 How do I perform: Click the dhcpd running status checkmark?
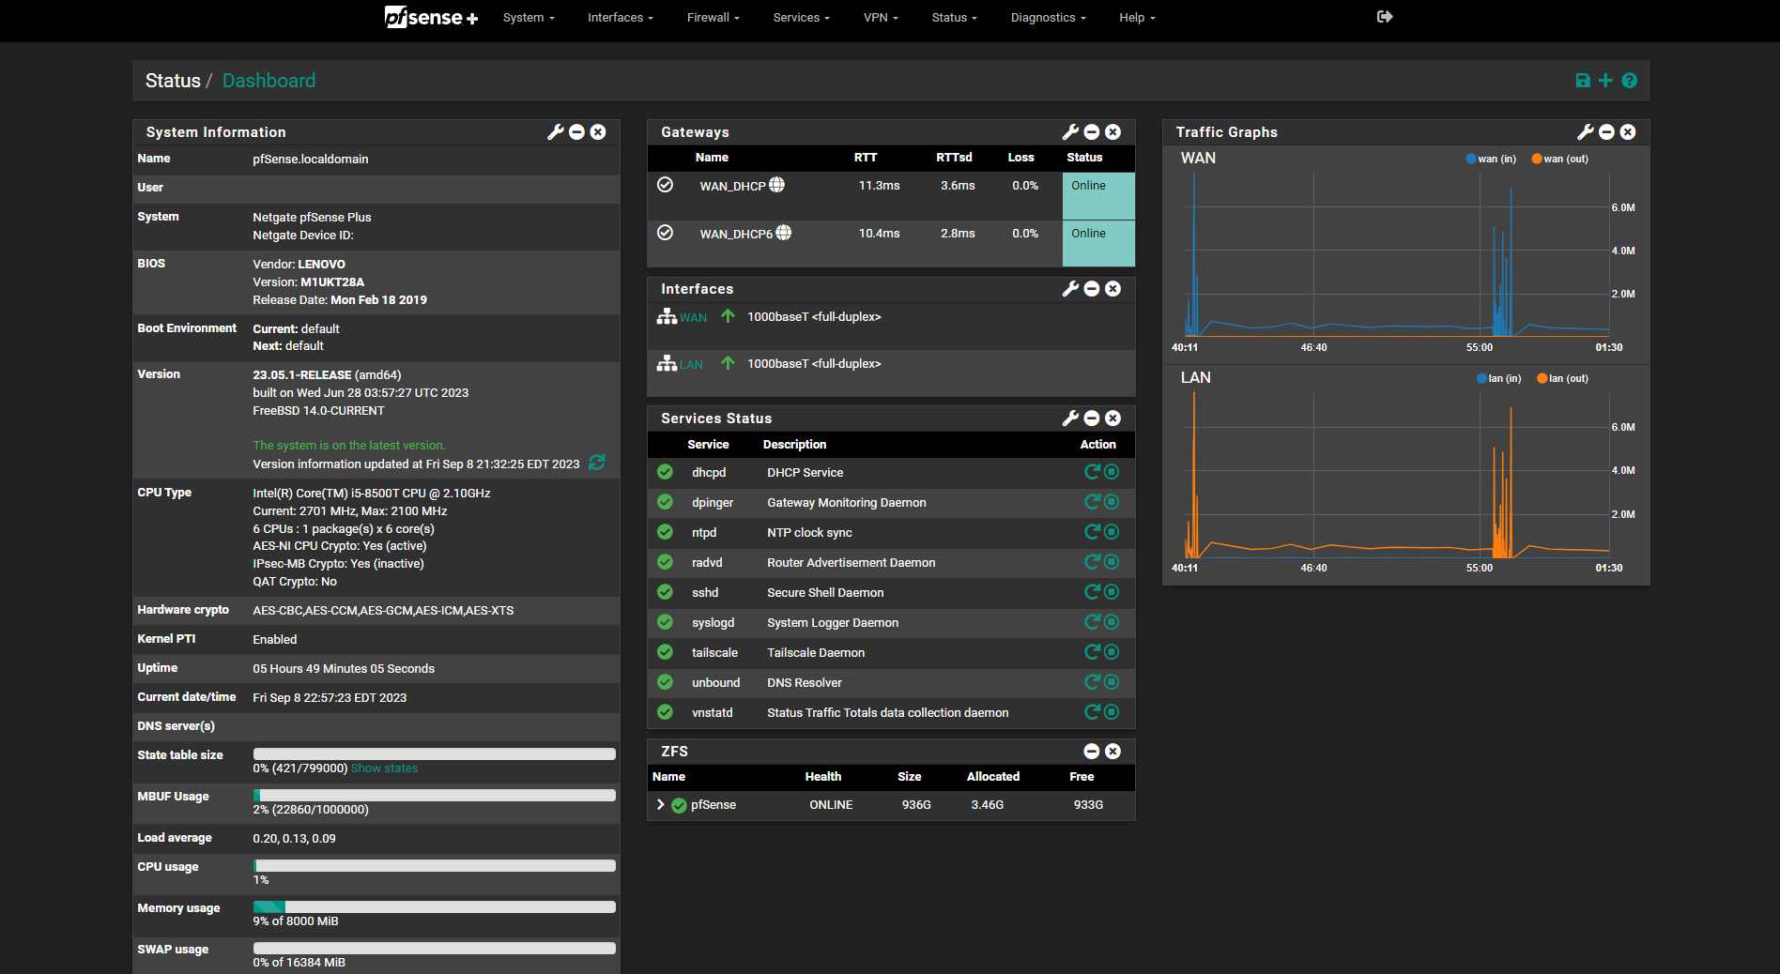click(665, 472)
